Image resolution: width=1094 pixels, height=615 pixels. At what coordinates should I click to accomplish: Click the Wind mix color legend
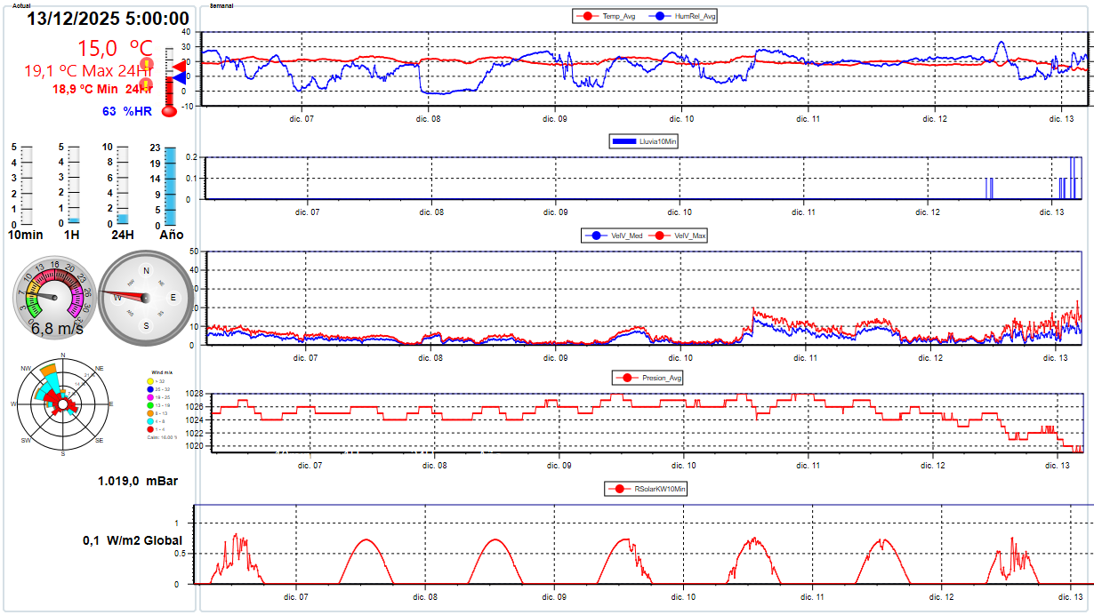pos(161,405)
